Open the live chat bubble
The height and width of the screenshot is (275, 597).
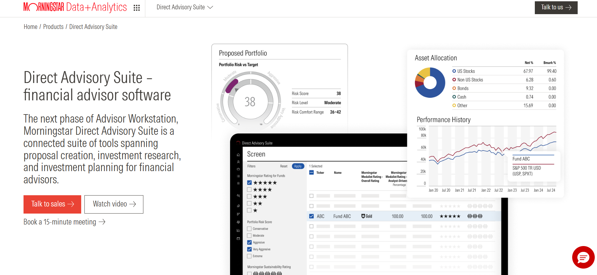point(583,257)
